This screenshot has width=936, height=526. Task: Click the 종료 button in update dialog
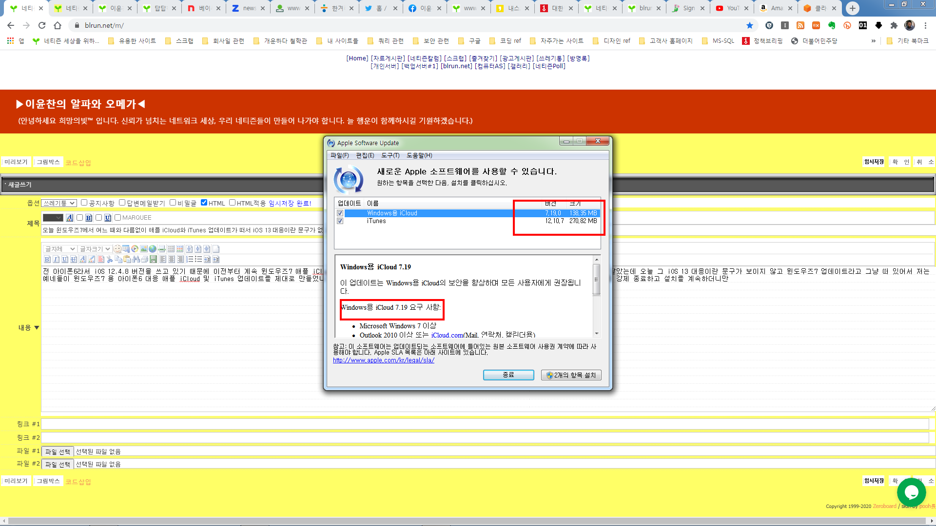pyautogui.click(x=508, y=375)
